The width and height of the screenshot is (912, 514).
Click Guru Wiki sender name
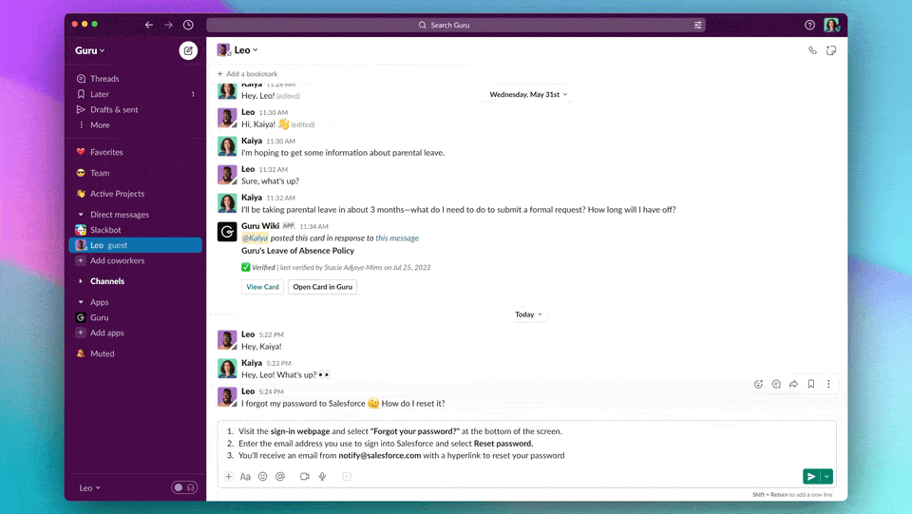(260, 225)
